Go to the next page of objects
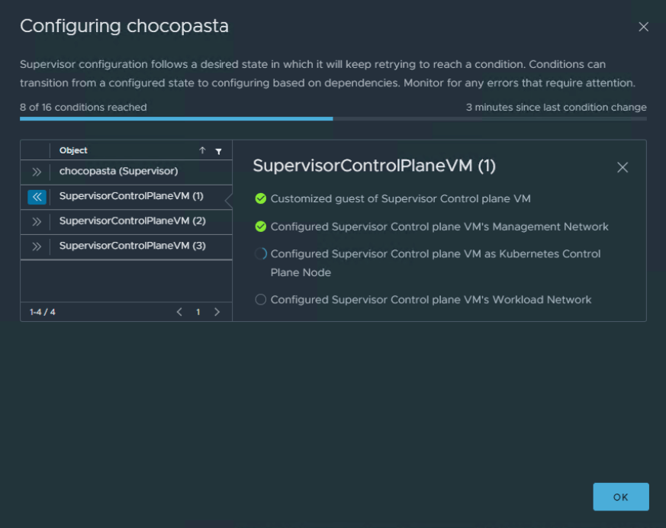 pos(217,312)
